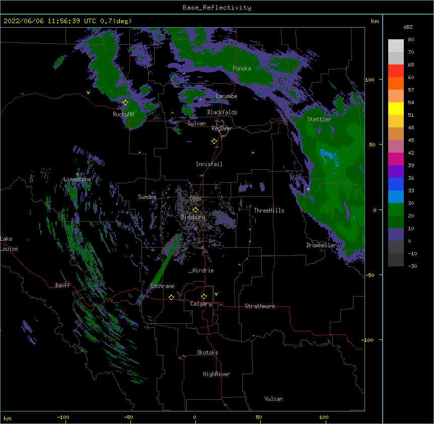Select the yellow diamond marker above Calgary label

click(x=204, y=297)
